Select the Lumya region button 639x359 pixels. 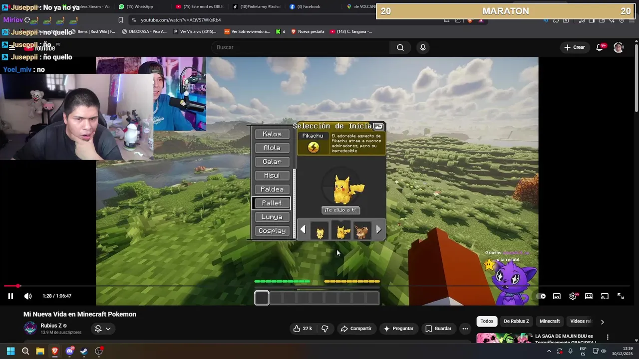[x=272, y=217]
